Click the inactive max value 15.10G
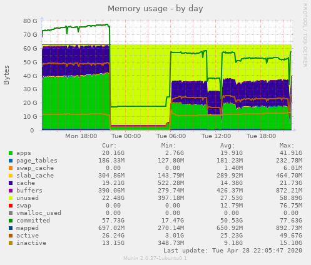Viewport: 311px width, 265px height. click(291, 243)
